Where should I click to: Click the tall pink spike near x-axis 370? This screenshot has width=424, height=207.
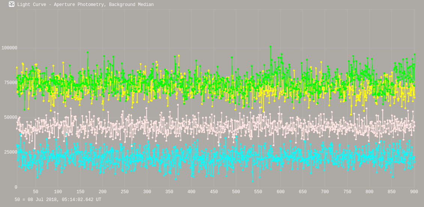tap(178, 105)
